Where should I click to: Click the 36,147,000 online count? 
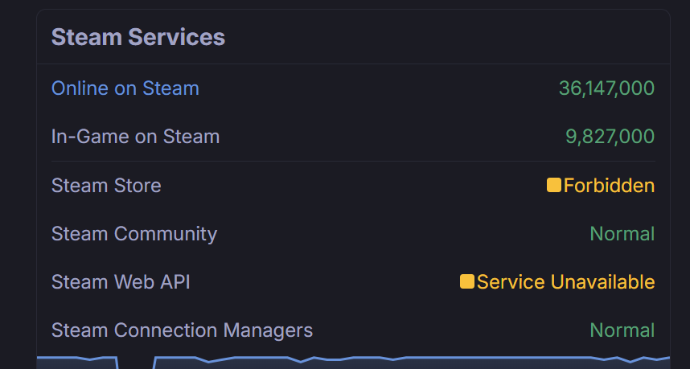pos(606,88)
